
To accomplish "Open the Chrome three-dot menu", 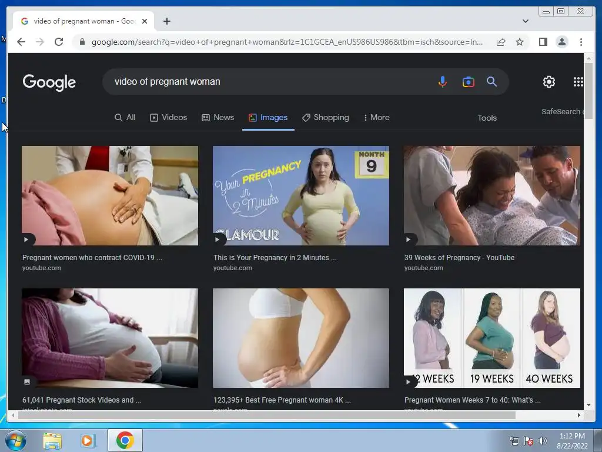I will pyautogui.click(x=581, y=42).
